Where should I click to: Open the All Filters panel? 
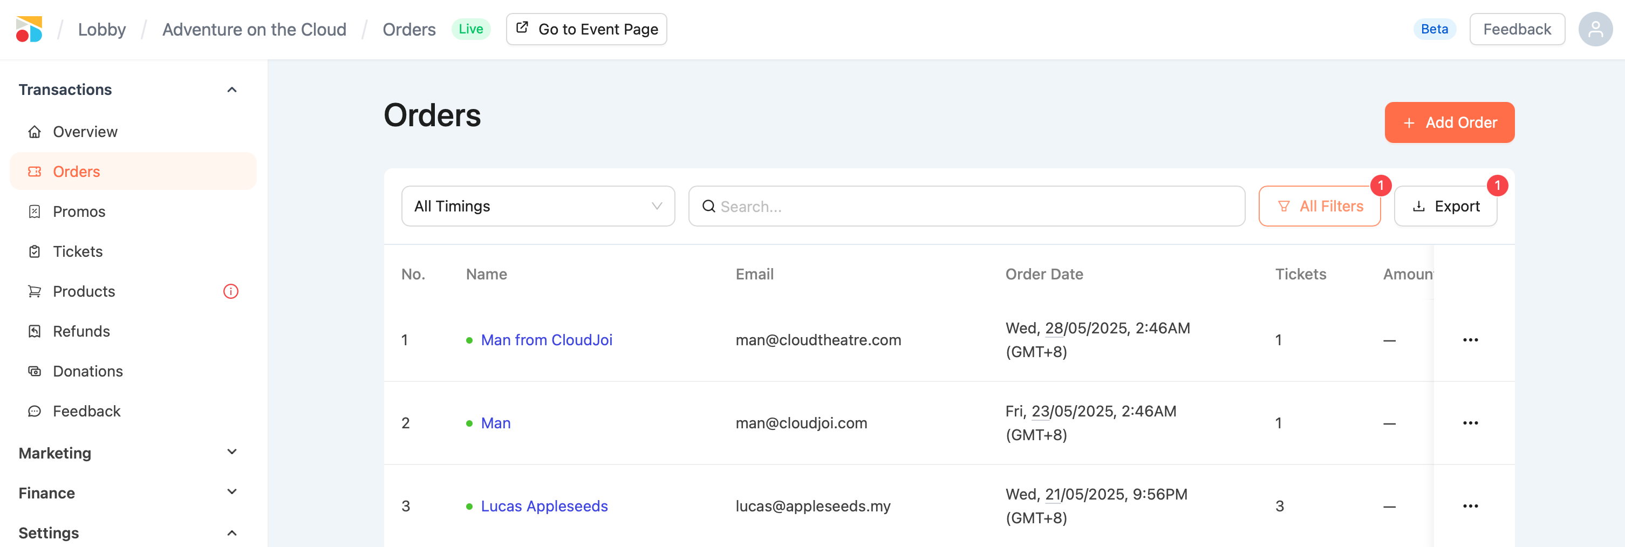1319,206
